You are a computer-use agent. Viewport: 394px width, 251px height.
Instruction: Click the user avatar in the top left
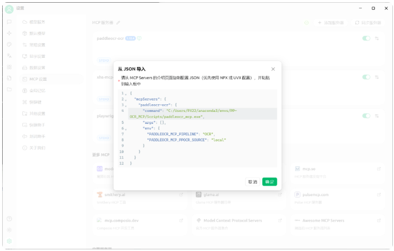coord(9,9)
